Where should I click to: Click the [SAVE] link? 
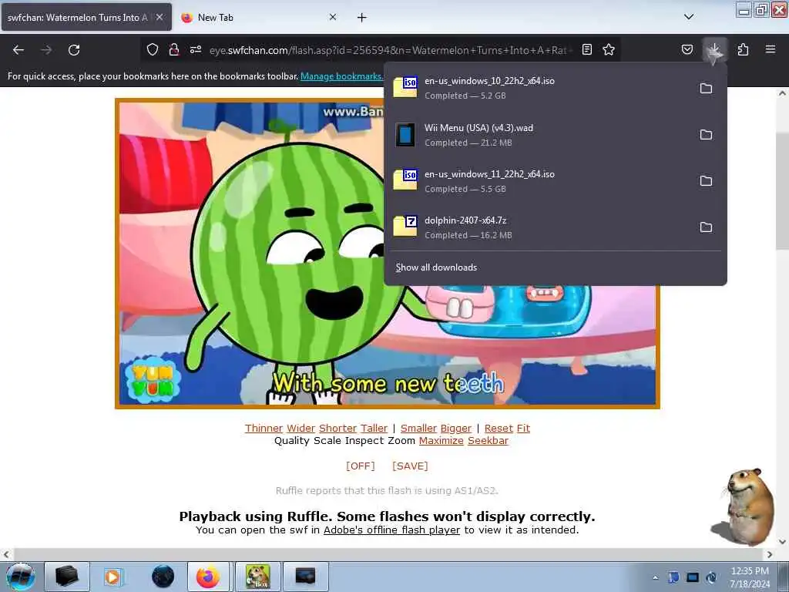coord(410,466)
